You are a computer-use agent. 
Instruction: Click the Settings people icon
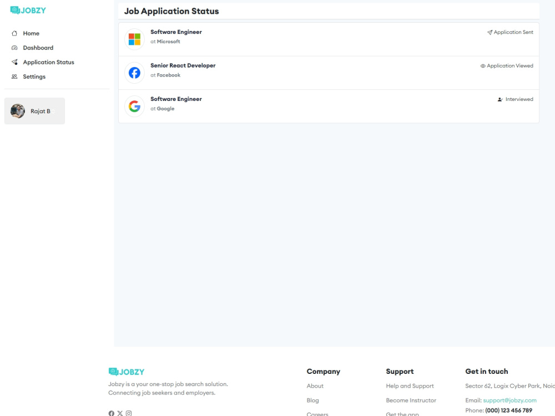14,77
